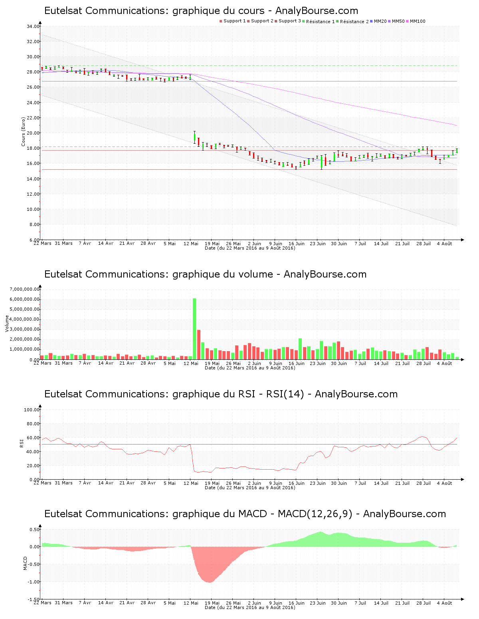Viewport: 479px width, 619px height.
Task: Click '23 Juin' date on price chart
Action: tap(318, 244)
